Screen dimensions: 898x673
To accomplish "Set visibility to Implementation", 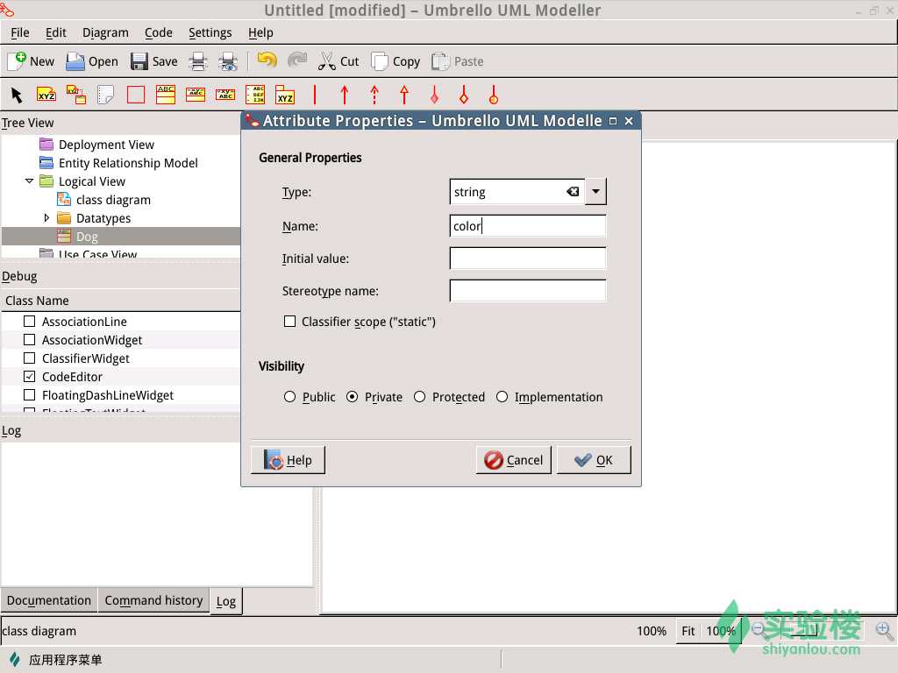I will tap(502, 397).
